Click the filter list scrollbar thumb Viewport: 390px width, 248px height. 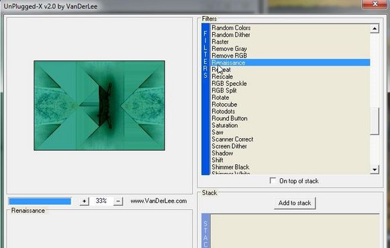(375, 121)
